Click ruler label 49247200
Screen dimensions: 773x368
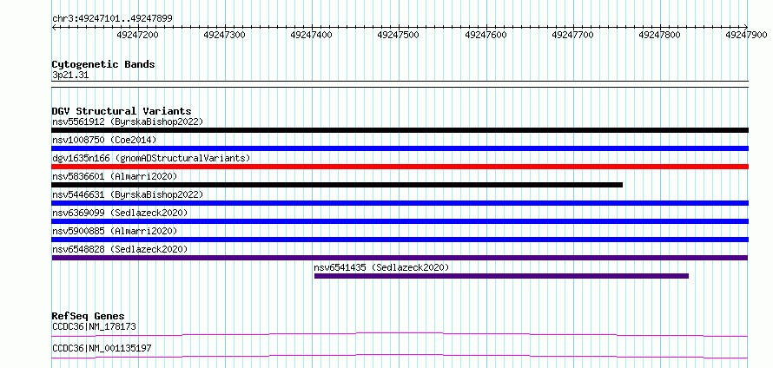[x=137, y=35]
